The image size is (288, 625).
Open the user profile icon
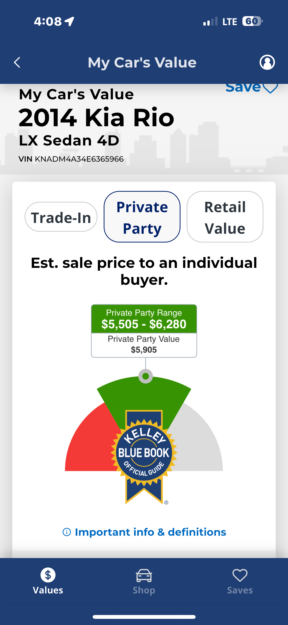pos(267,62)
